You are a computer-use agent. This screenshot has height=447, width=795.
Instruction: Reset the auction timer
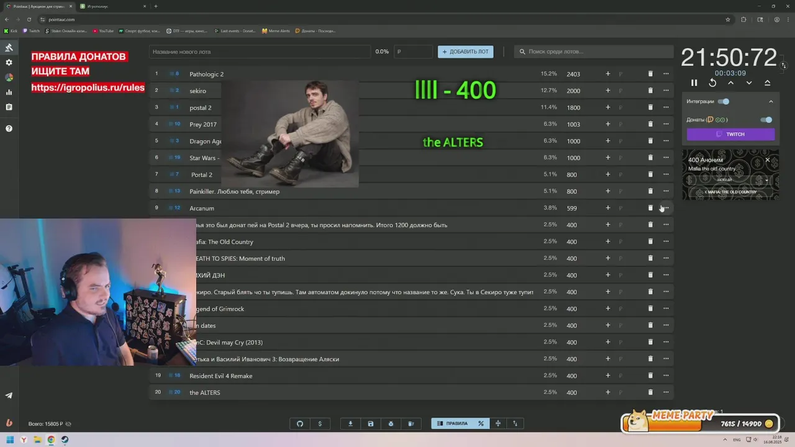tap(712, 83)
